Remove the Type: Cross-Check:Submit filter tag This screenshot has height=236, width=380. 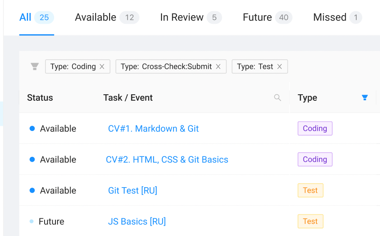tap(218, 67)
